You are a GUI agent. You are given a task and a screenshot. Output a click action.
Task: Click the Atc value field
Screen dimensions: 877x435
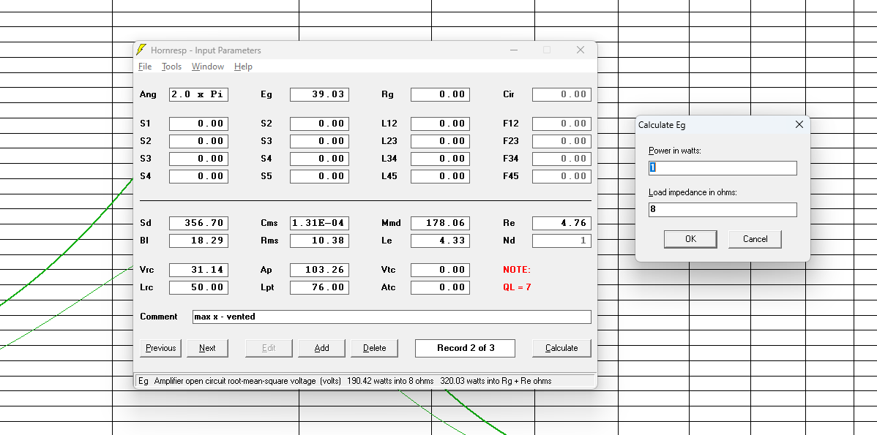[440, 287]
